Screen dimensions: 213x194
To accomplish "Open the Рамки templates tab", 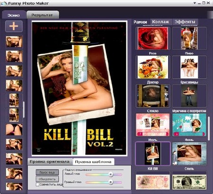I will tap(140, 22).
